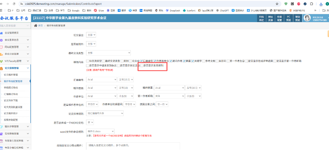Screen dimensions: 329x150
Task: Open the 论文语言 dropdown
Action: 91,35
